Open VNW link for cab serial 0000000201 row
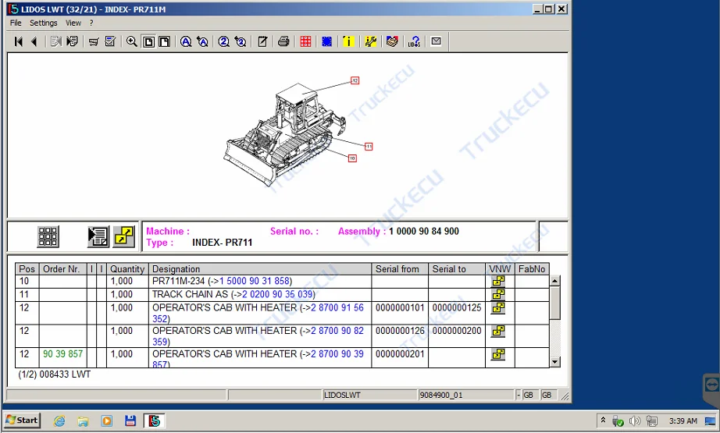The height and width of the screenshot is (433, 720). click(499, 354)
